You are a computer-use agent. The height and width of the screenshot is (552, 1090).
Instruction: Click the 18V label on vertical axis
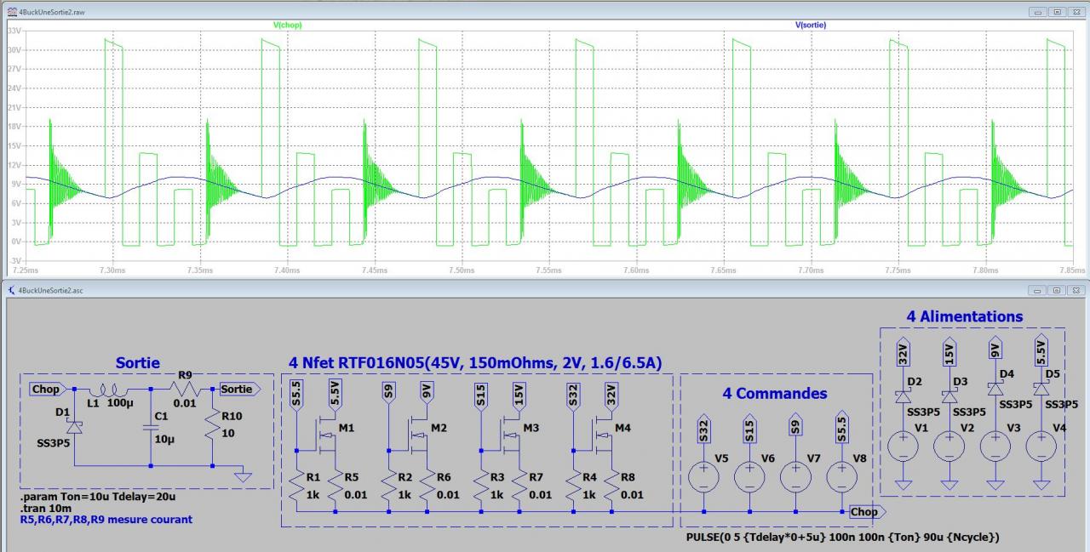pos(14,126)
